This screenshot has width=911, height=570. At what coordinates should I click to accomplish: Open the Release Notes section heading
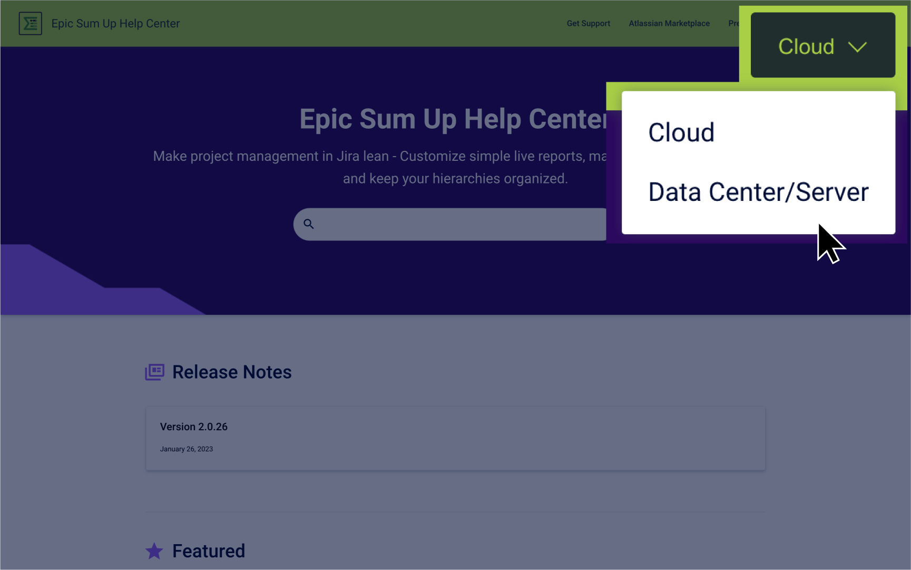(x=232, y=372)
